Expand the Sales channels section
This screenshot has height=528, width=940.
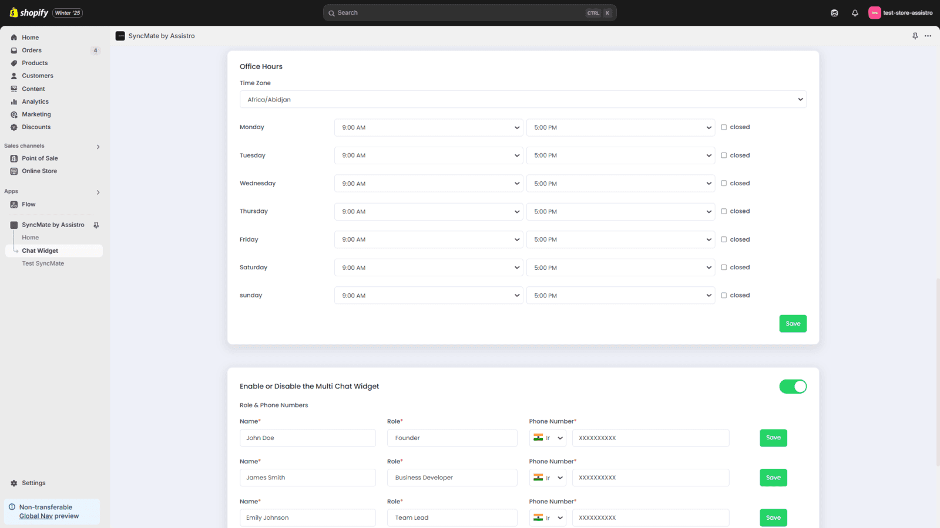pos(98,147)
